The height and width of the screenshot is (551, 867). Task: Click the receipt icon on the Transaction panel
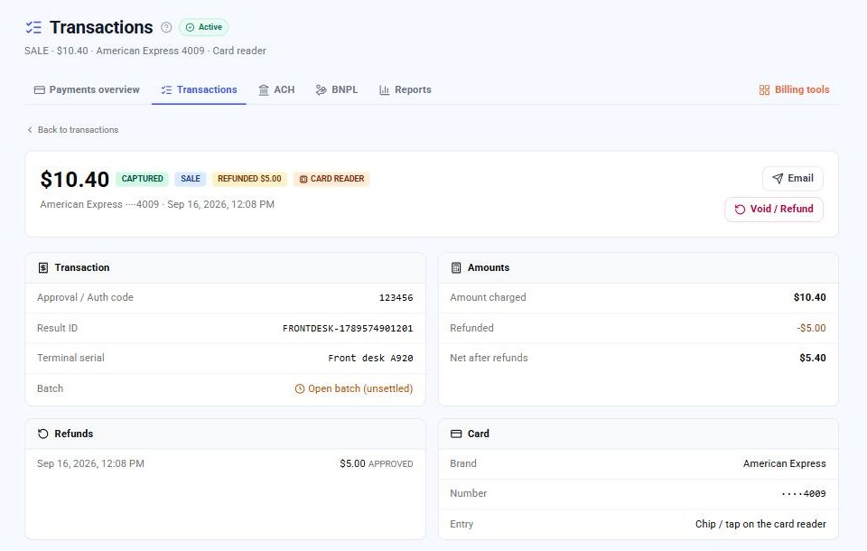coord(43,267)
